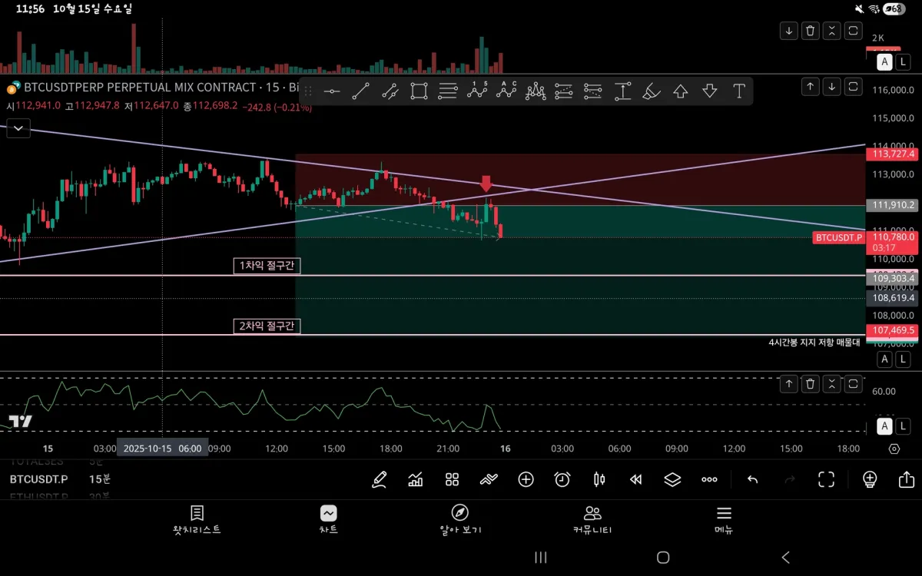Maximize the volume pane
This screenshot has width=922, height=576.
coord(854,31)
